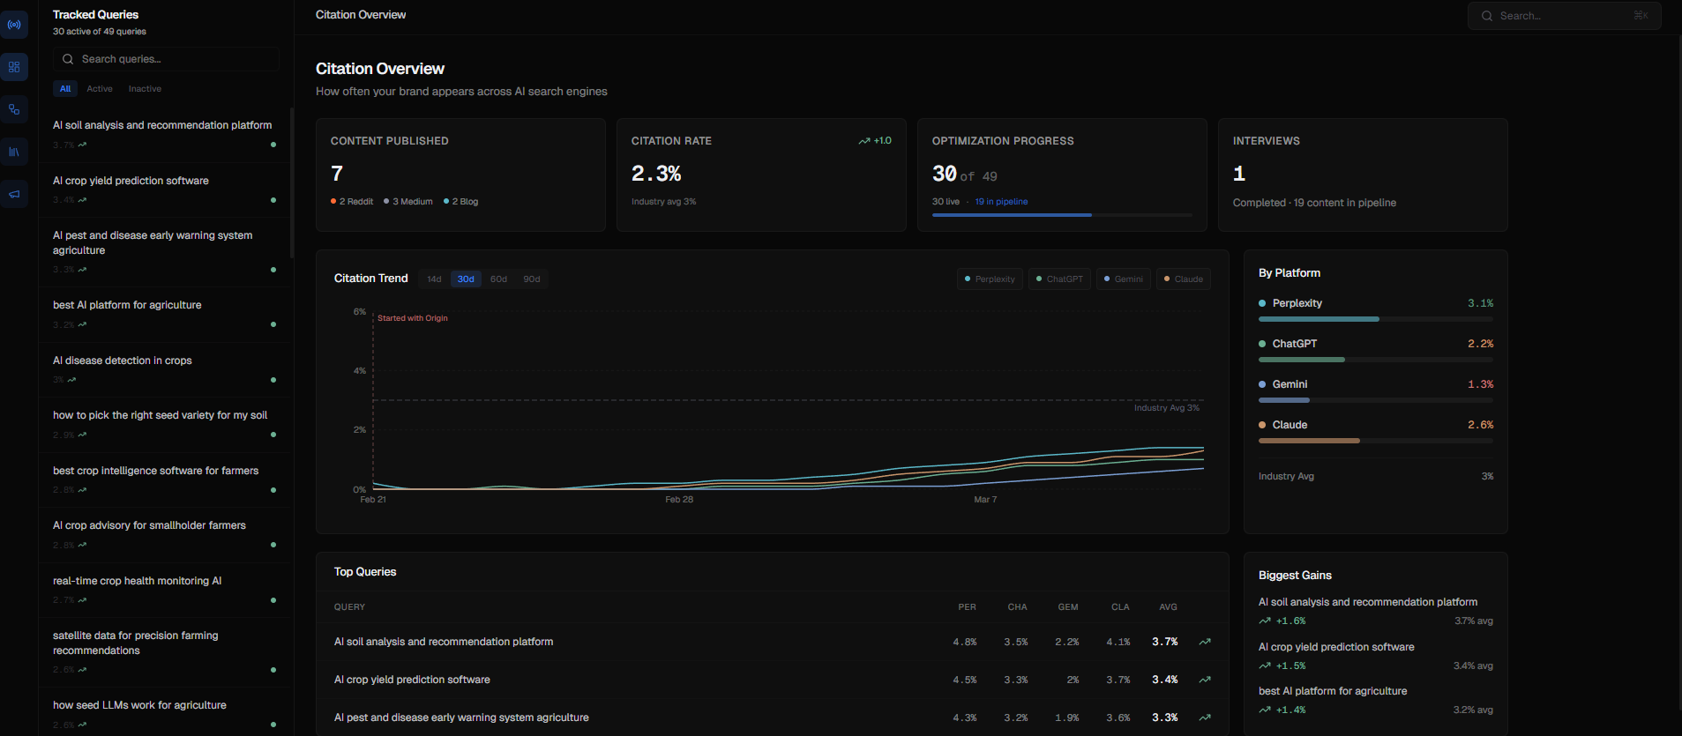The height and width of the screenshot is (736, 1682).
Task: Open the megaphone campaigns sidebar icon
Action: [x=14, y=194]
